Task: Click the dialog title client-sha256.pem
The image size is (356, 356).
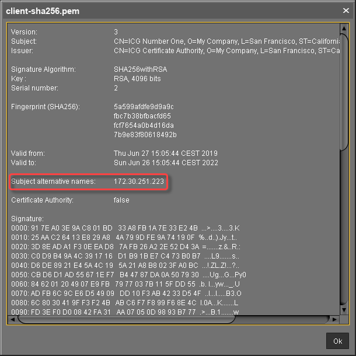Action: point(43,11)
